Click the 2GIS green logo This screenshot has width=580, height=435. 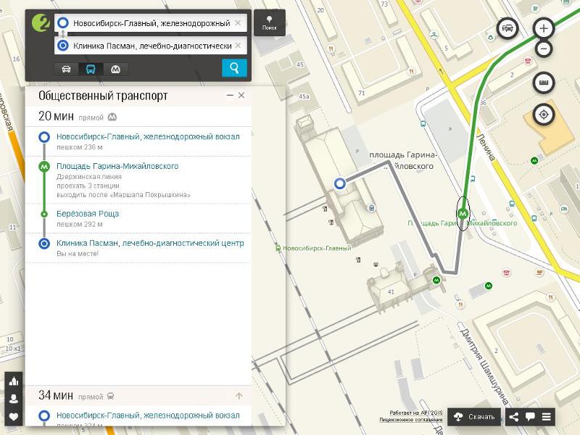point(41,22)
